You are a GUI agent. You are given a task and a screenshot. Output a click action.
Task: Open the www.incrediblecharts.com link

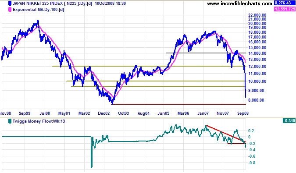239,4
